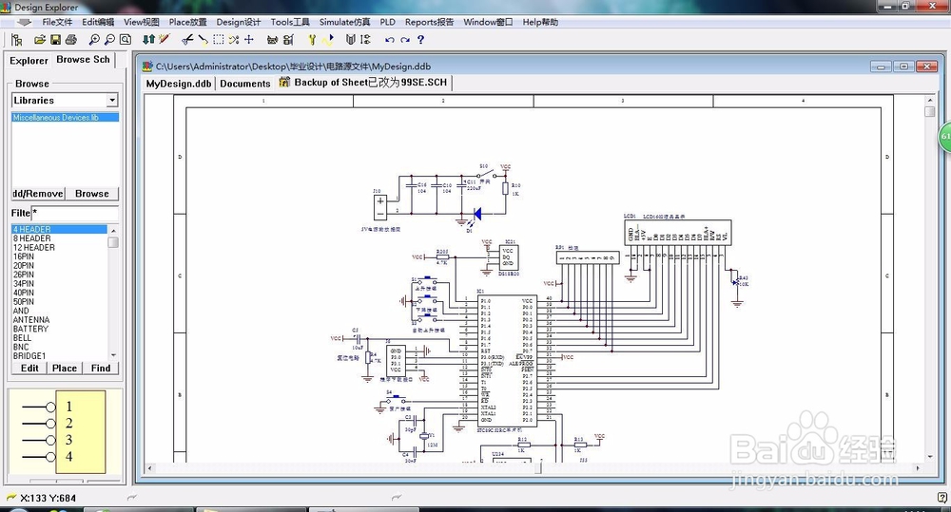This screenshot has width=951, height=512.
Task: Open the Reports报告 menu
Action: point(430,23)
